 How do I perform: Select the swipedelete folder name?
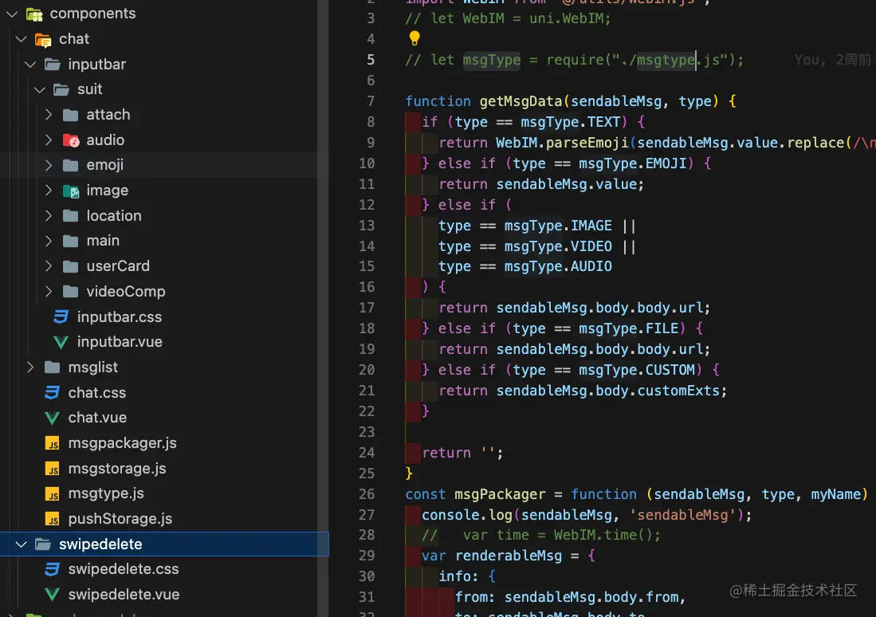click(100, 544)
